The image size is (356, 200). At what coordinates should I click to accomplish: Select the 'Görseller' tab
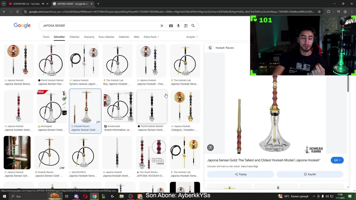pyautogui.click(x=59, y=37)
